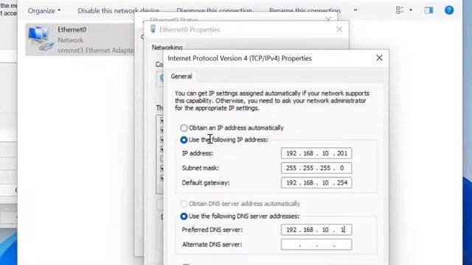Click Diagnose this connection in toolbar
Screen dimensions: 472x265
point(214,10)
